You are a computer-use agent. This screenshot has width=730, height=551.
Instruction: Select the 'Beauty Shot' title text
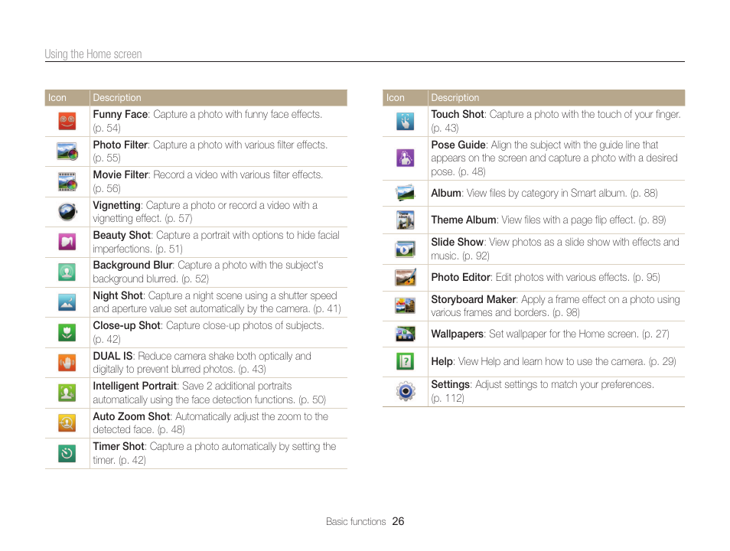122,235
